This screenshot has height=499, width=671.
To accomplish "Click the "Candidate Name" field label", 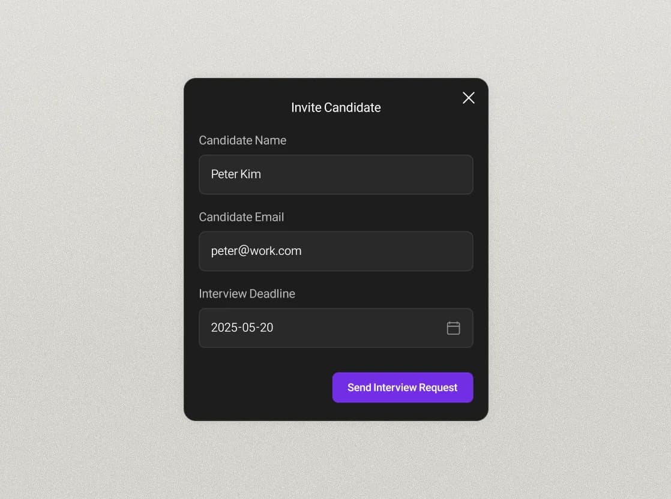I will (x=242, y=140).
